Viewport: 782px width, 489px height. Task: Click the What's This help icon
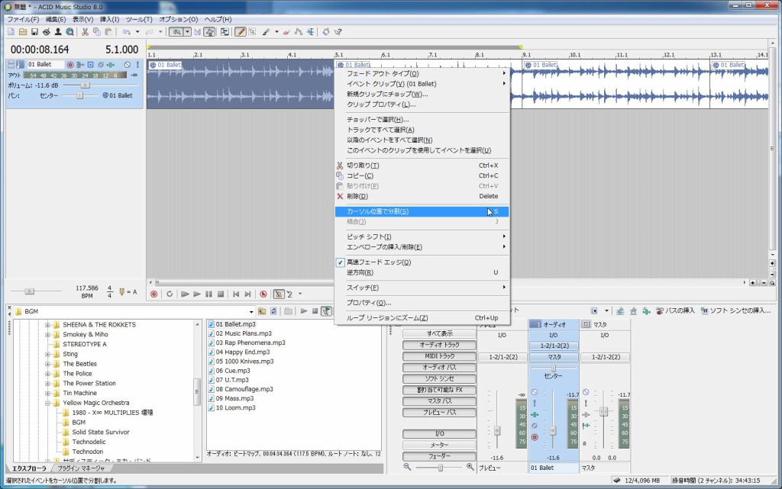pyautogui.click(x=338, y=32)
